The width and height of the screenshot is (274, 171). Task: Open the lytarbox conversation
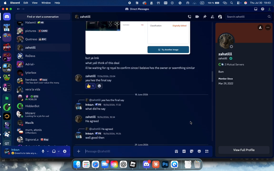click(x=43, y=73)
